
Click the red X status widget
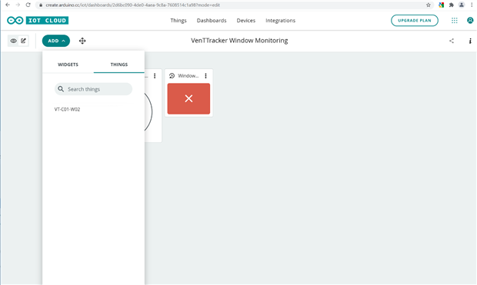tap(188, 98)
